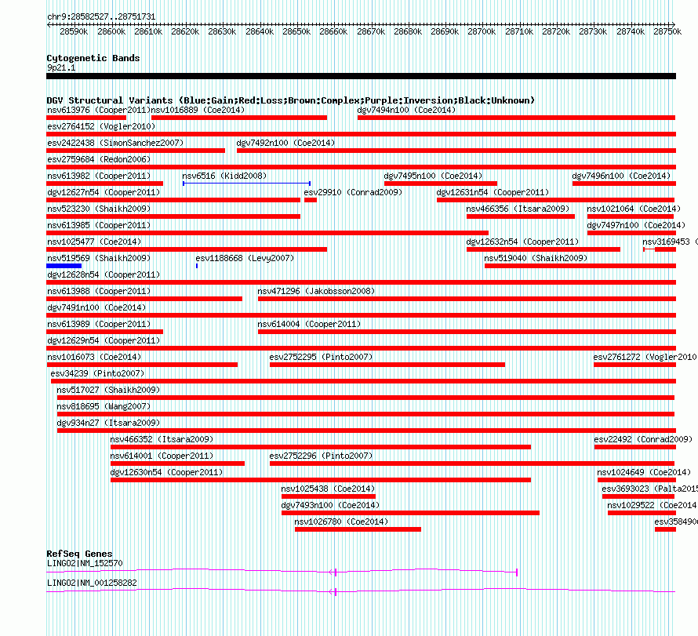
Task: Click dgv12629n54 (Cooper2011) label
Action: (104, 340)
